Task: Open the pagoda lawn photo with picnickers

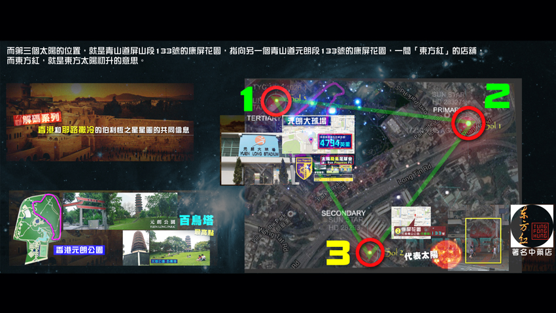Action: (179, 248)
